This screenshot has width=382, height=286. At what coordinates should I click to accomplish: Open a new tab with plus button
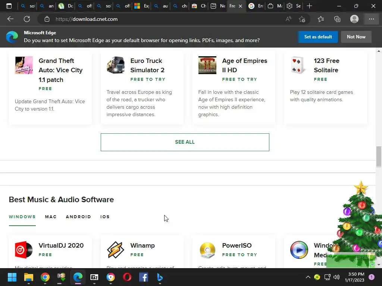click(x=309, y=6)
